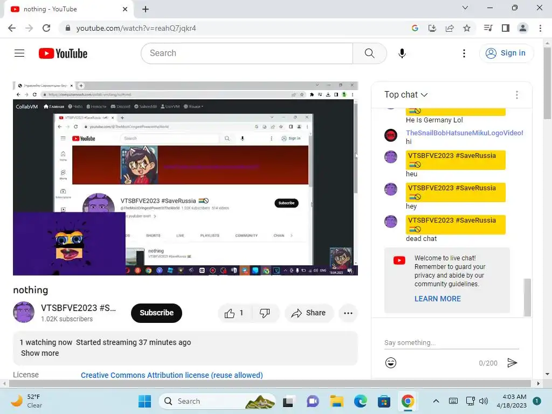Image resolution: width=552 pixels, height=414 pixels.
Task: Open Chrome profile avatar
Action: tap(523, 28)
